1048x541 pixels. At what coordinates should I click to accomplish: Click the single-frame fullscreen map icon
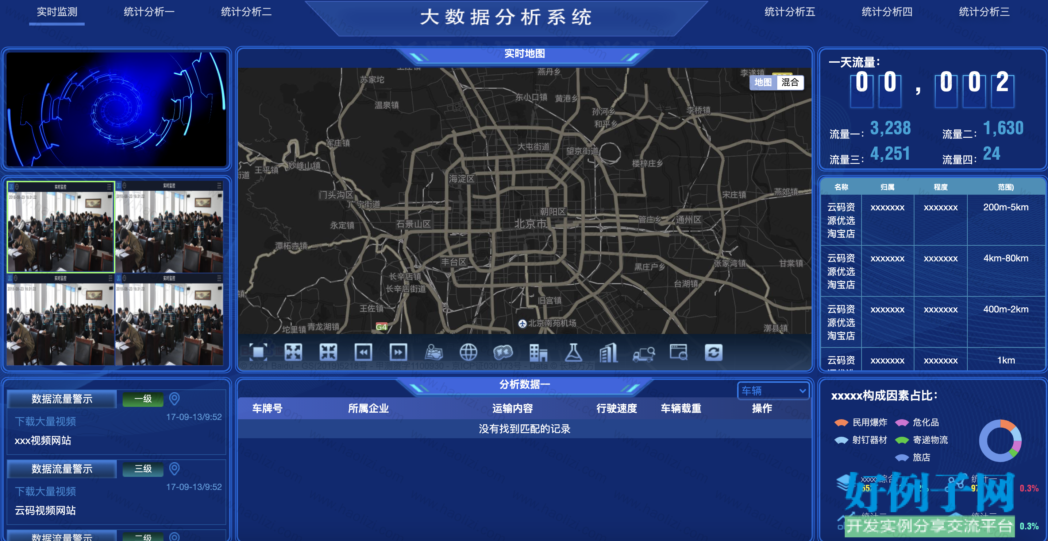(258, 352)
